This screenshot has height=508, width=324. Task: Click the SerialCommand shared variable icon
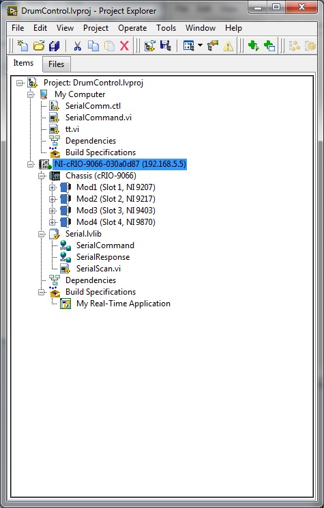65,245
